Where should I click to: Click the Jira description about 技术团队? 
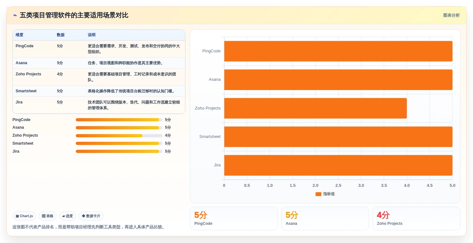(x=134, y=105)
